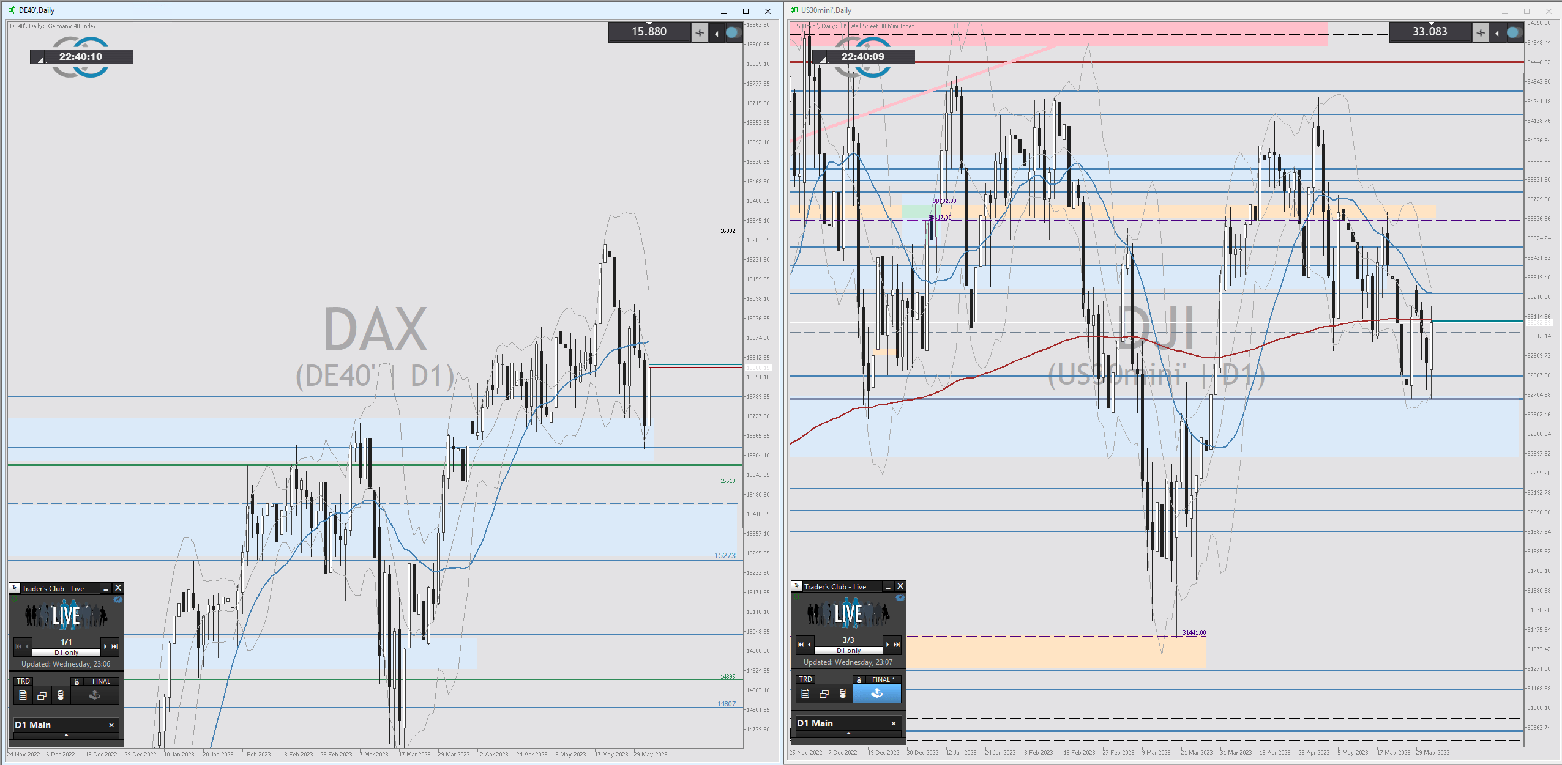The image size is (1562, 765).
Task: Click left arrow in US30mini price widget
Action: [x=1497, y=33]
